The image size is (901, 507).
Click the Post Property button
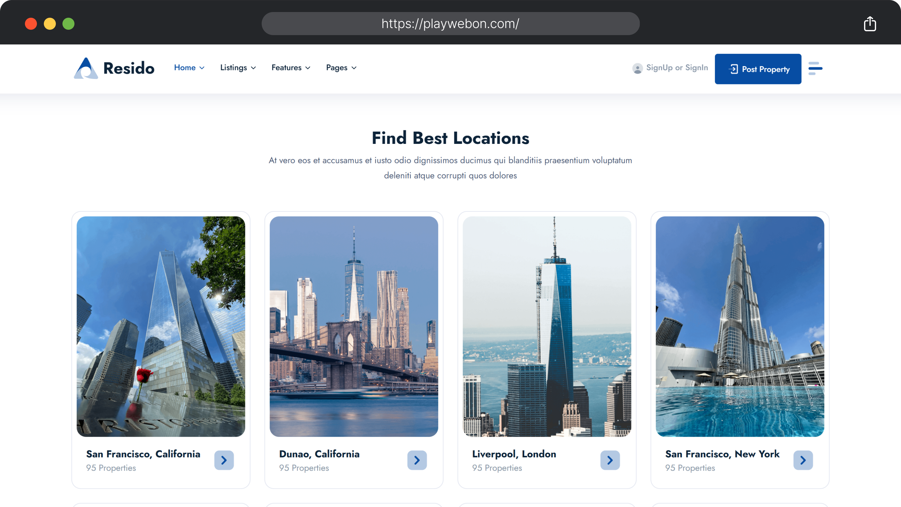coord(757,69)
